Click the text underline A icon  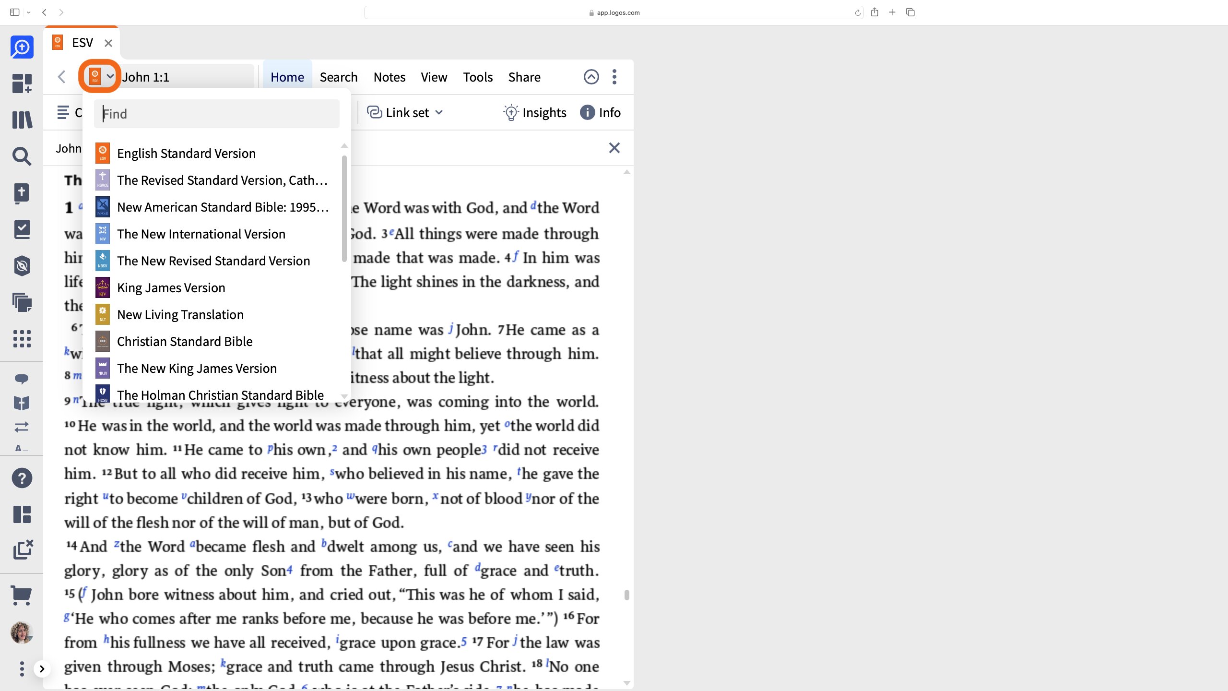pos(22,448)
